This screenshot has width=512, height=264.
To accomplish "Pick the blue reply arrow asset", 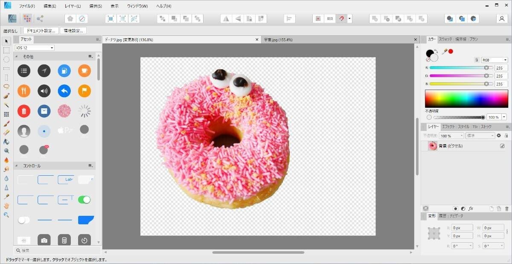I will pos(64,91).
